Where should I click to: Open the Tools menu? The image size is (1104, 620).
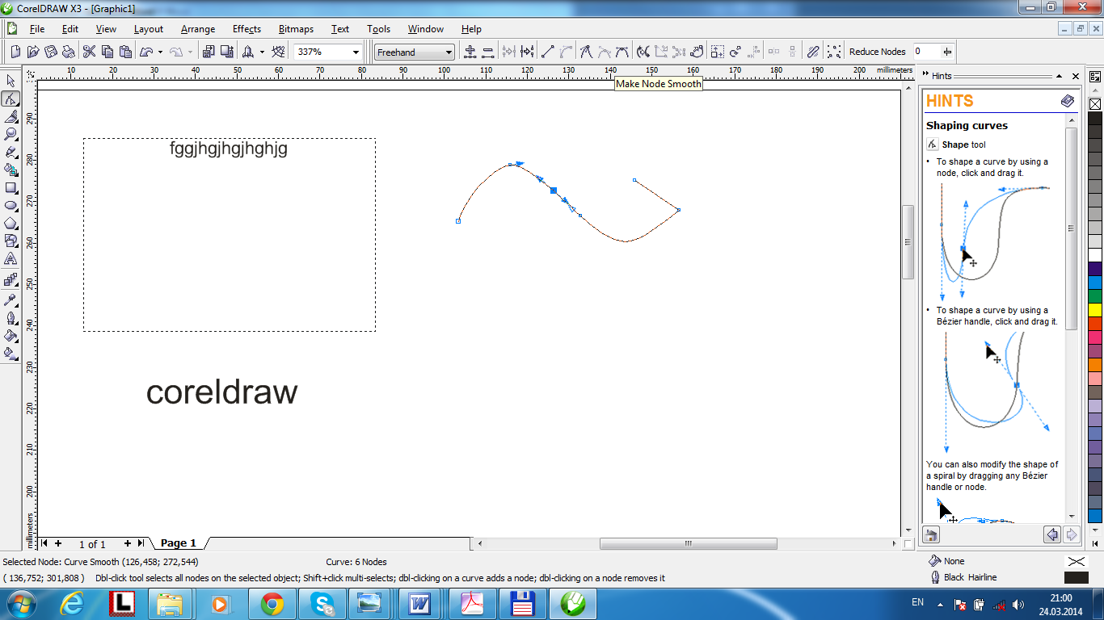click(378, 29)
